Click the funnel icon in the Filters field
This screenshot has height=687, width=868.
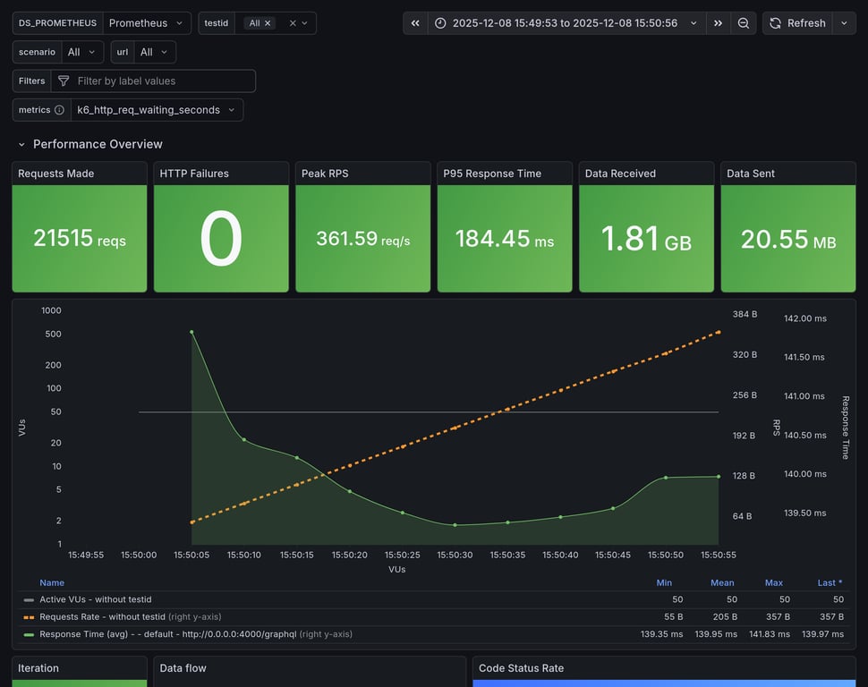tap(62, 81)
